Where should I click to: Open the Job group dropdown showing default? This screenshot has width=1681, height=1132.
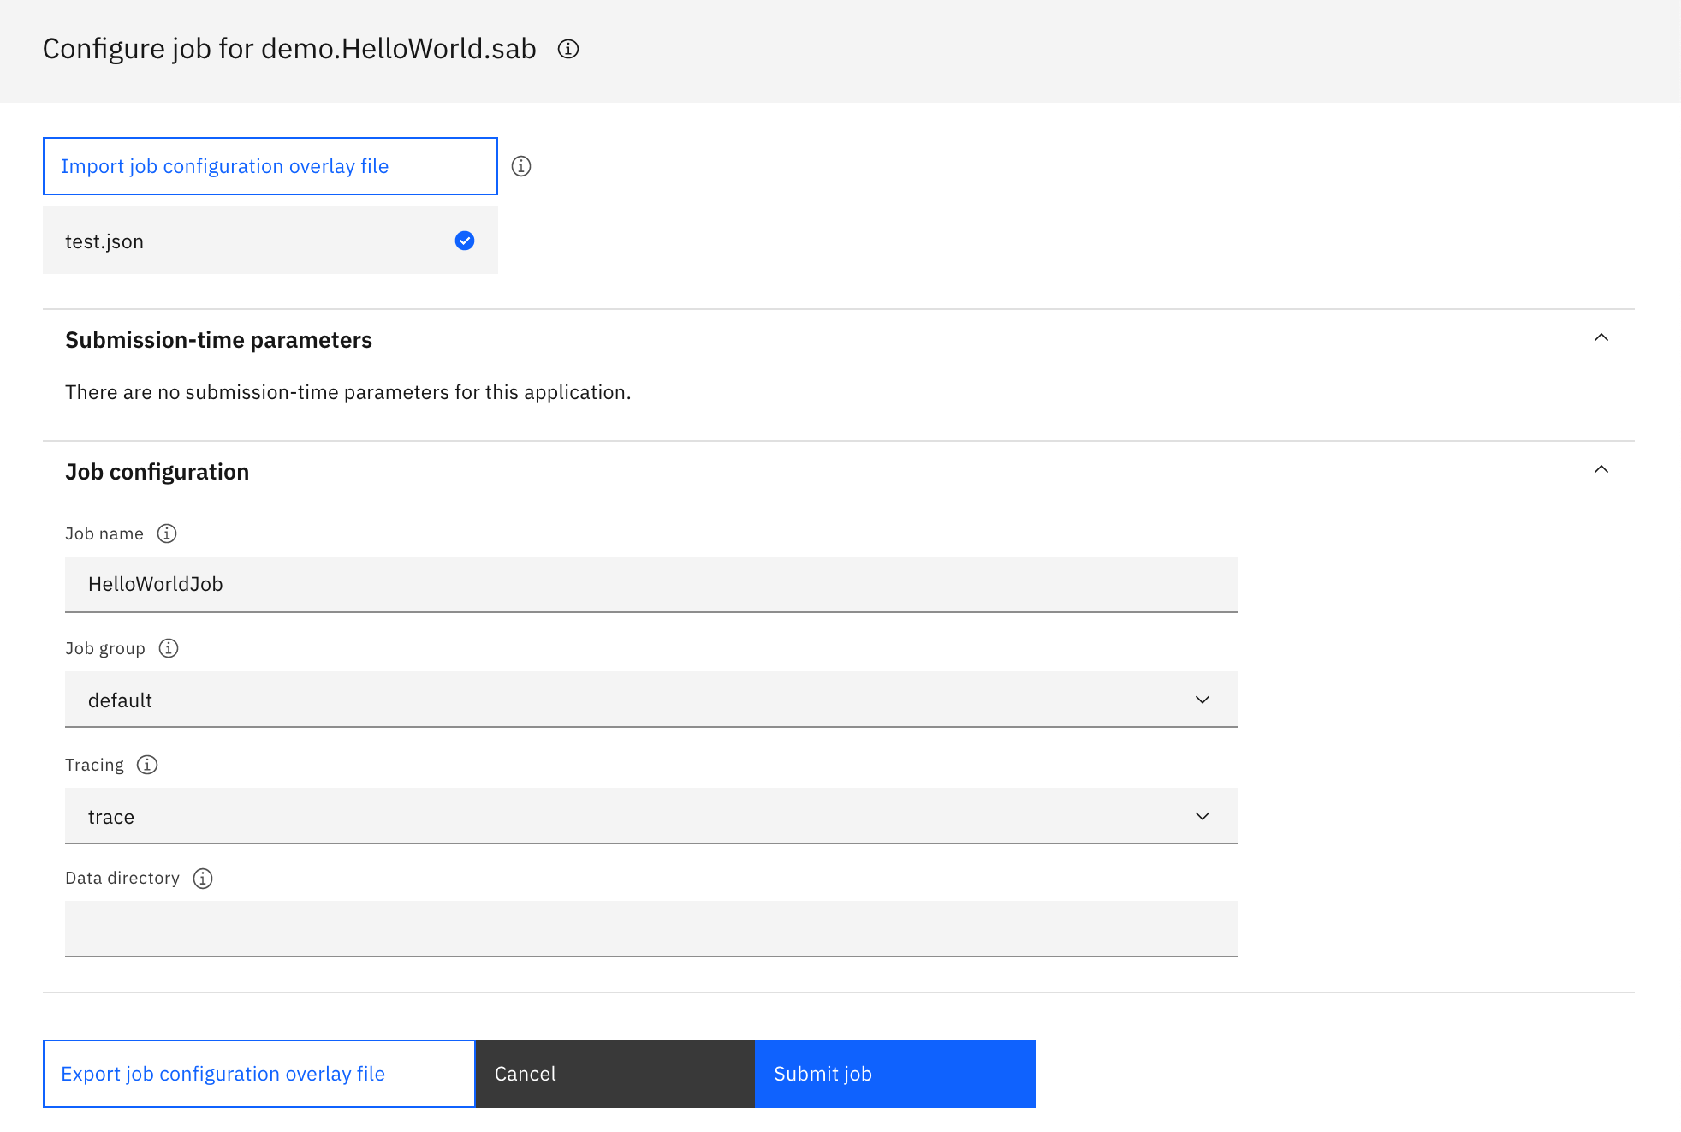tap(1203, 699)
